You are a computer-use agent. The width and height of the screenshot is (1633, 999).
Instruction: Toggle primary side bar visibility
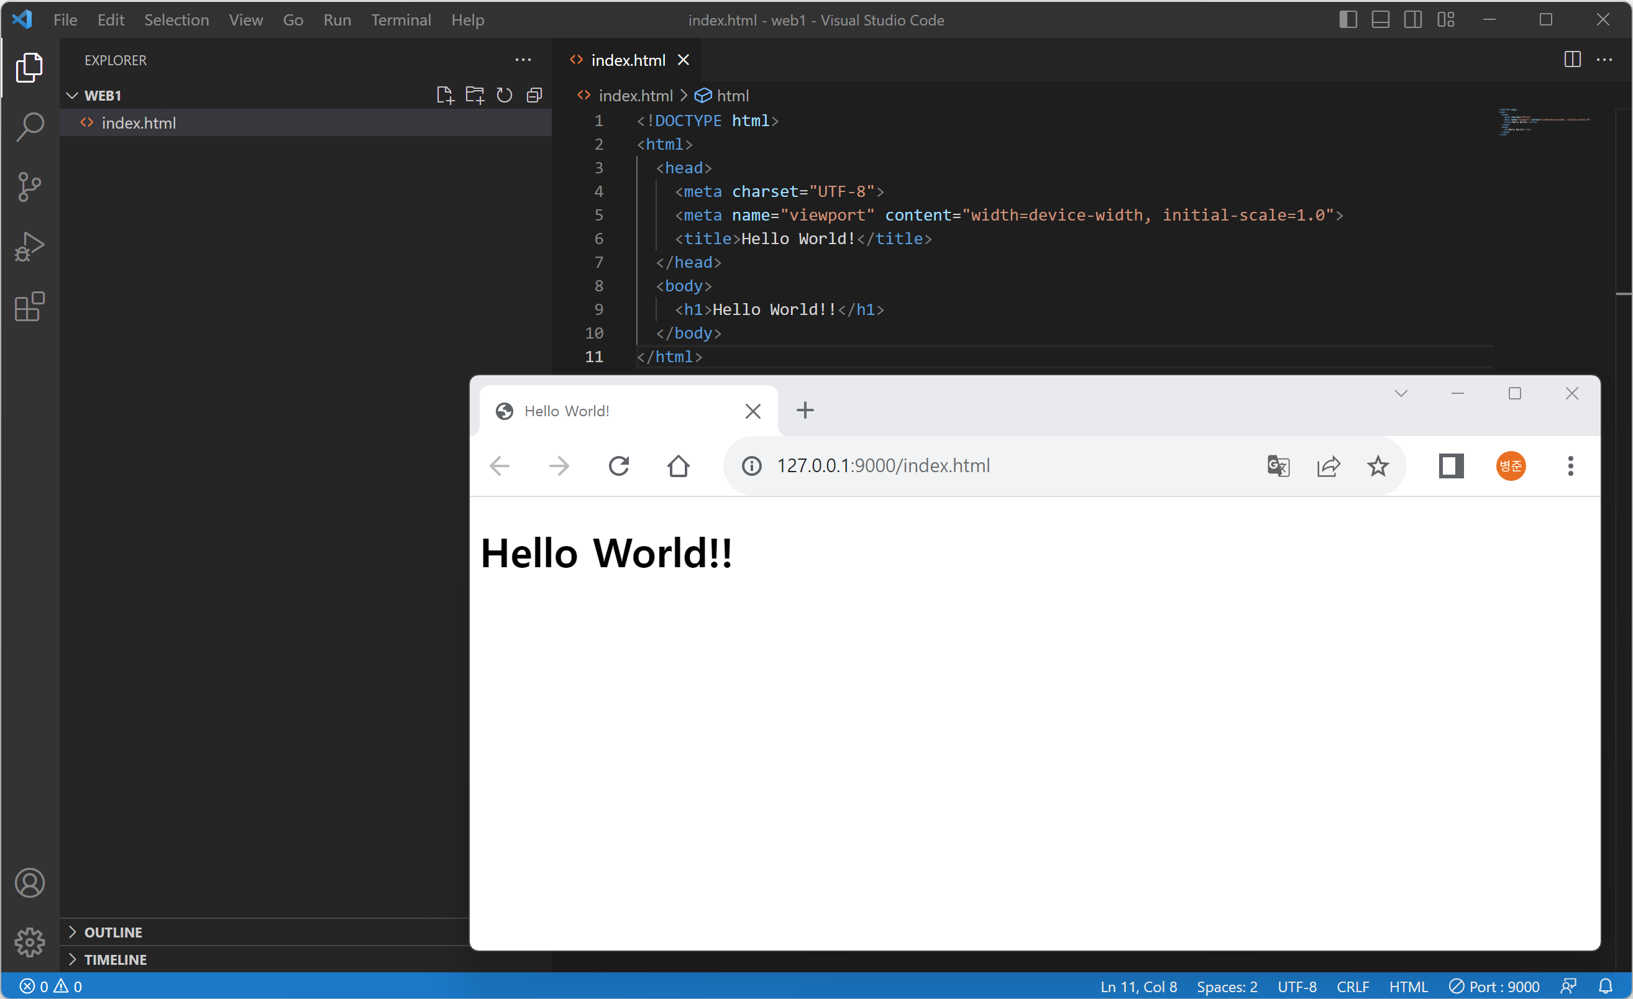click(x=1347, y=20)
